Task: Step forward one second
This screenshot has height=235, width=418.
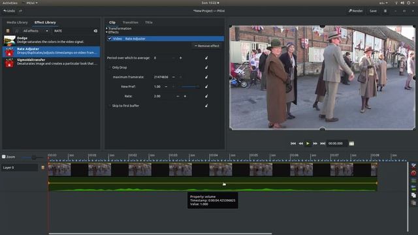Action: click(315, 144)
